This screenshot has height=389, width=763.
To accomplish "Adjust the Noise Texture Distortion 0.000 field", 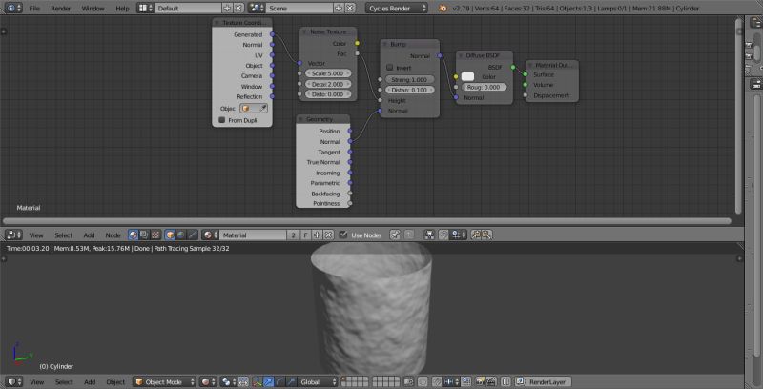I will (328, 94).
